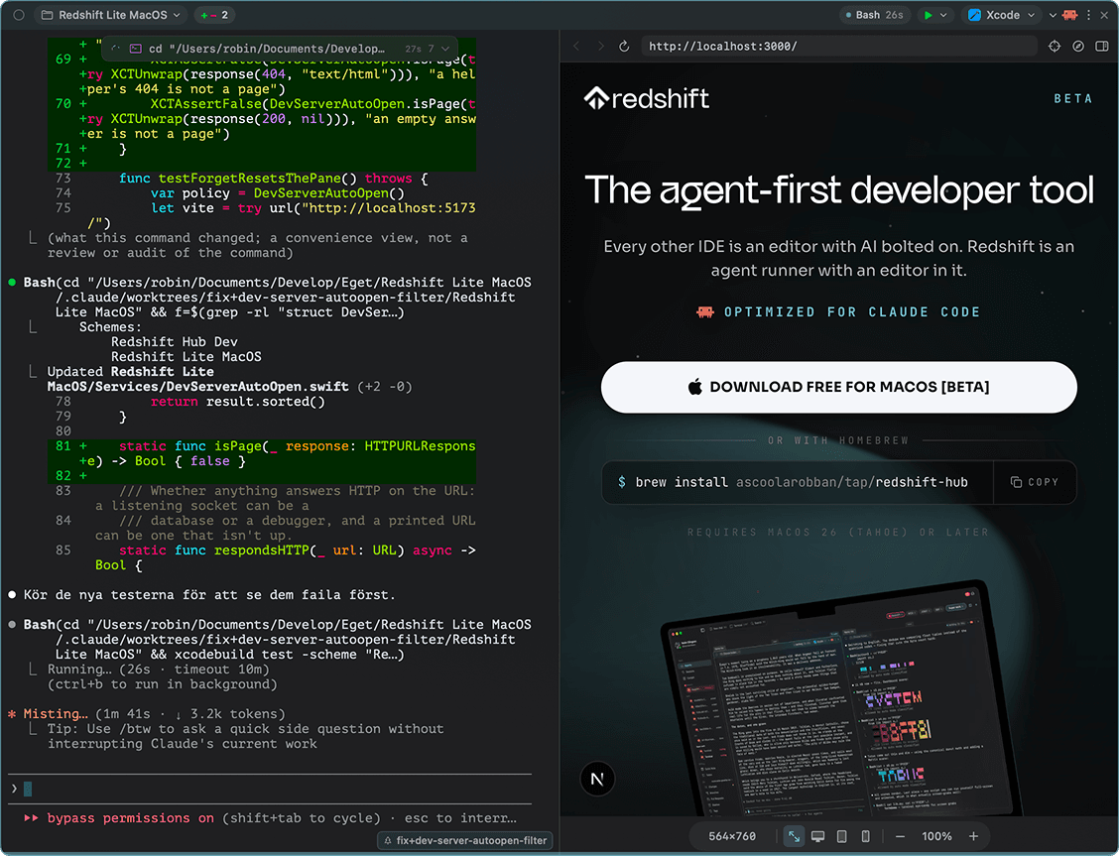Expand the run options chevron beside play
Screen dimensions: 1119x856
[943, 15]
